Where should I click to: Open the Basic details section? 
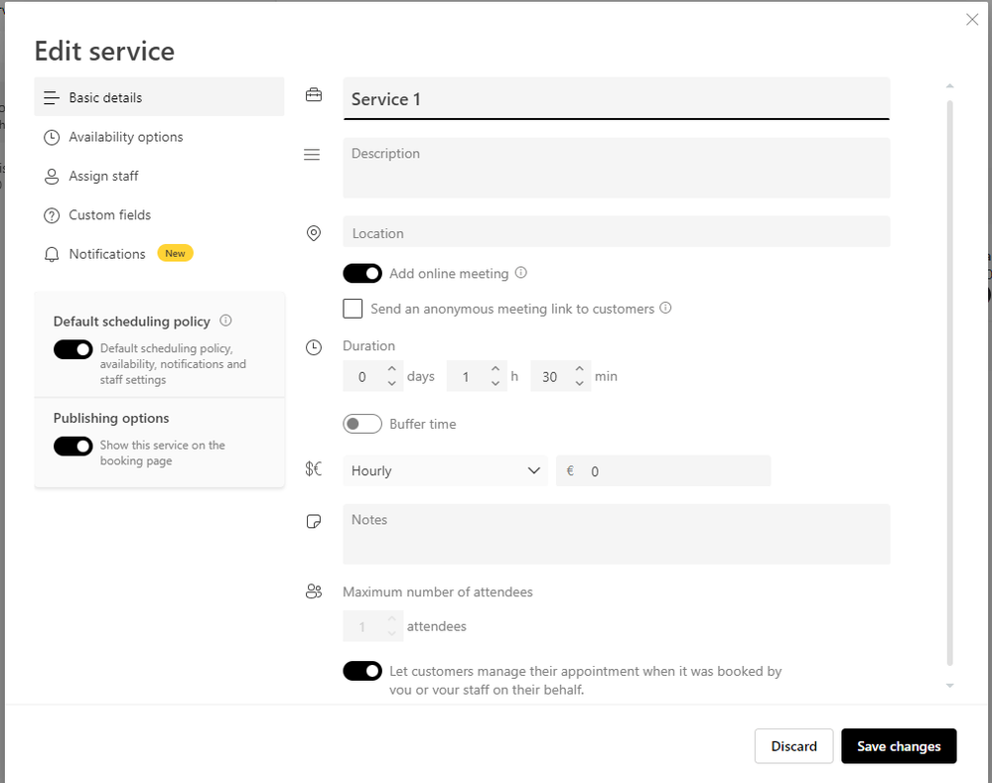160,97
